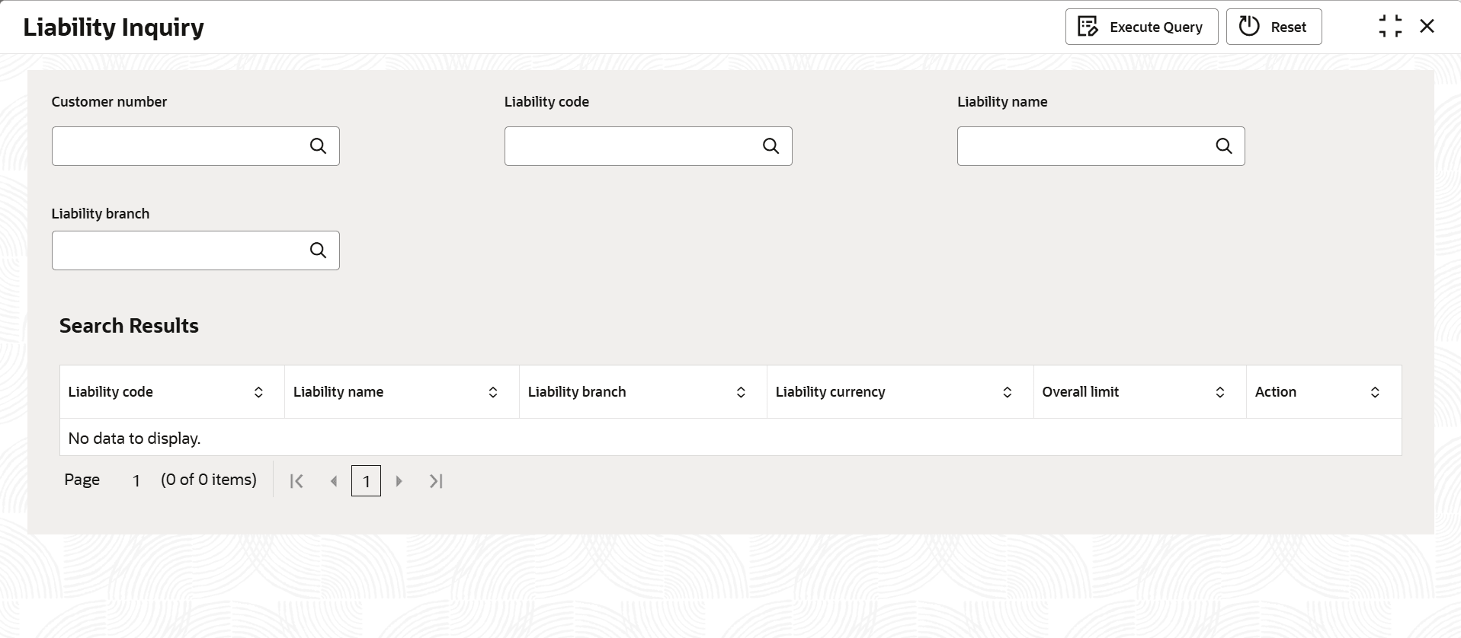Screen dimensions: 1461x638
Task: Open Liability code lookup search icon
Action: pos(771,146)
